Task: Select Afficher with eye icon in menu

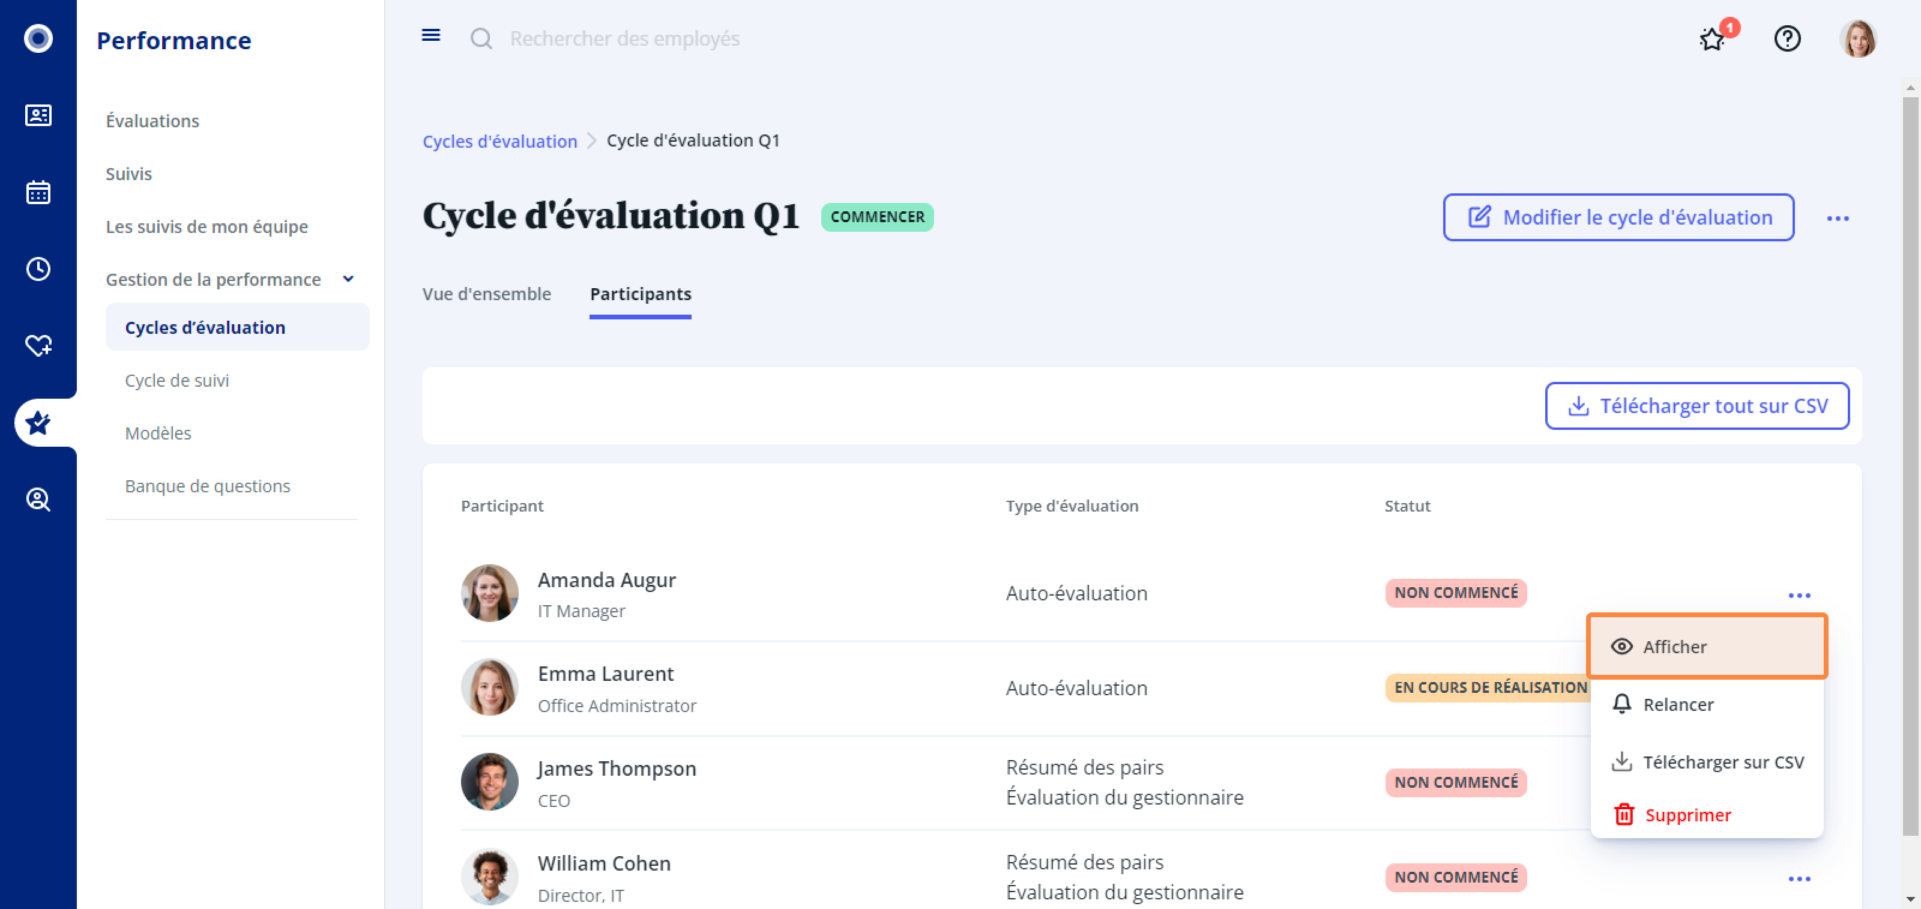Action: [1705, 647]
